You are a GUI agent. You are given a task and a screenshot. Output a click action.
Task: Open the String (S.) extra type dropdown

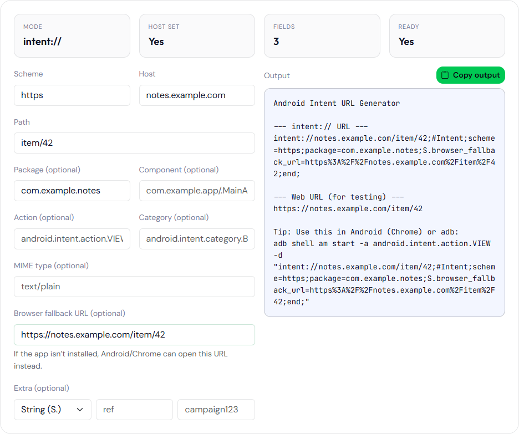52,410
